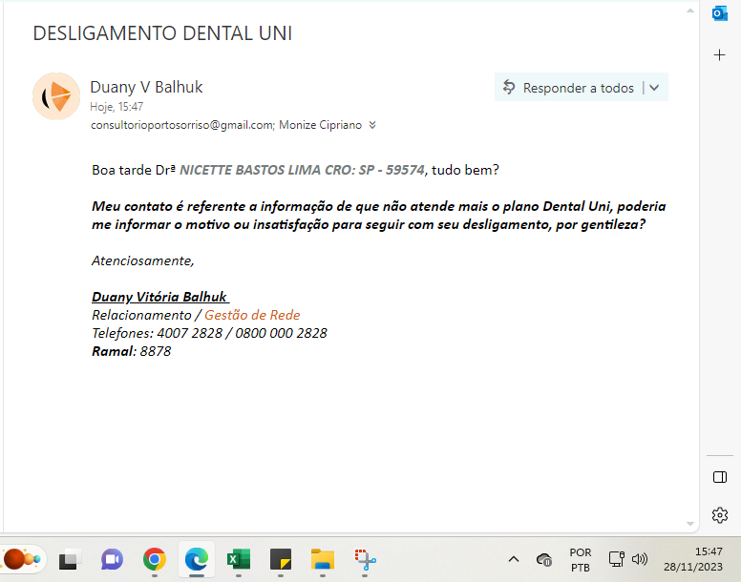Open Snipping Tool from the taskbar
Image resolution: width=741 pixels, height=582 pixels.
365,560
